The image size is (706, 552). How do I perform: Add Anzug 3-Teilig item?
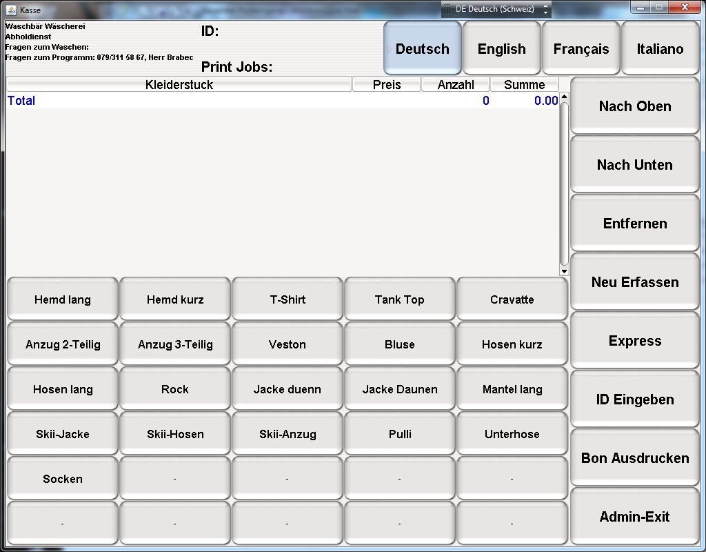(x=175, y=344)
